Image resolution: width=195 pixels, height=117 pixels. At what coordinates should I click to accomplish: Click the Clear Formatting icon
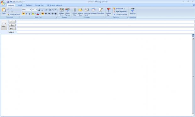point(55,10)
